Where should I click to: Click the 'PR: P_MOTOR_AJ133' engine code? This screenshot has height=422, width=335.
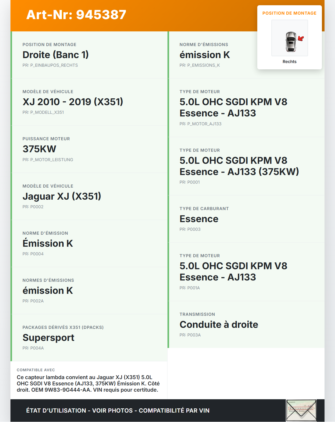(200, 124)
